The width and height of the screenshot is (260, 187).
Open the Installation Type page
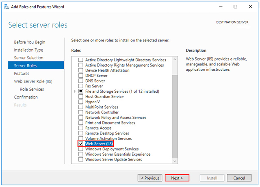point(28,50)
